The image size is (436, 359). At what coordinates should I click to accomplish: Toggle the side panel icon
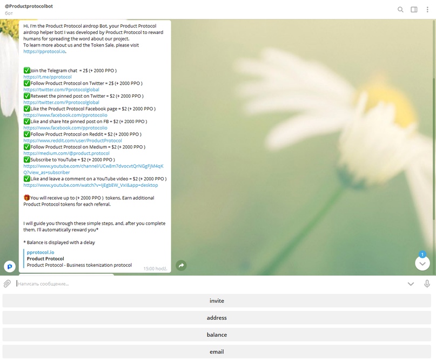coord(414,9)
